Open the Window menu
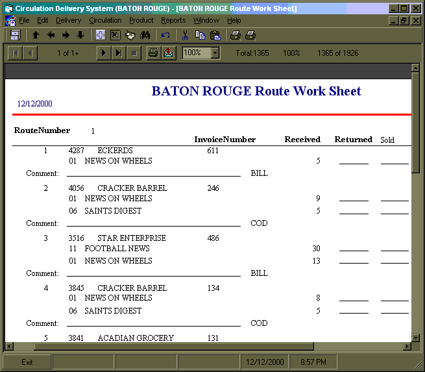This screenshot has width=425, height=372. (x=206, y=20)
